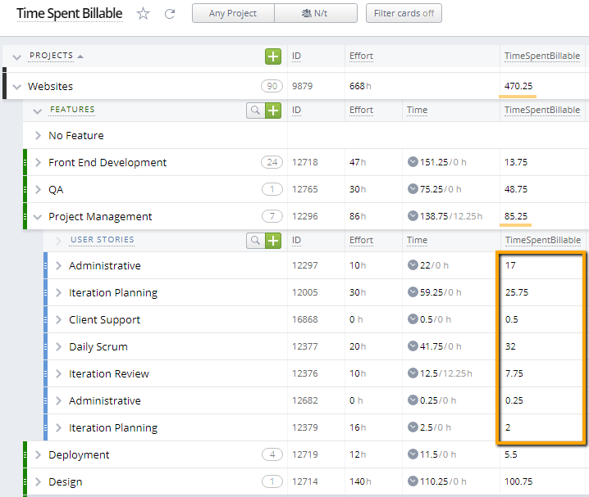Viewport: 589px width, 497px height.
Task: Click the 7 count badge on Project Management
Action: pyautogui.click(x=272, y=216)
